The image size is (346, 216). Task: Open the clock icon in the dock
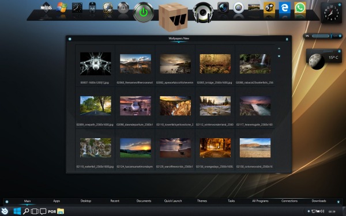(x=77, y=7)
